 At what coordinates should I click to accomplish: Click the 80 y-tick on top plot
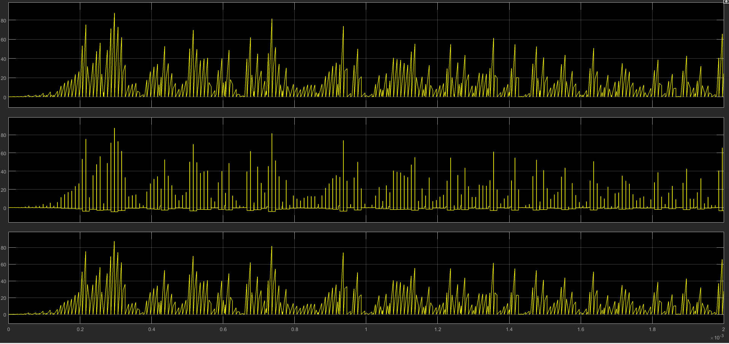[4, 21]
